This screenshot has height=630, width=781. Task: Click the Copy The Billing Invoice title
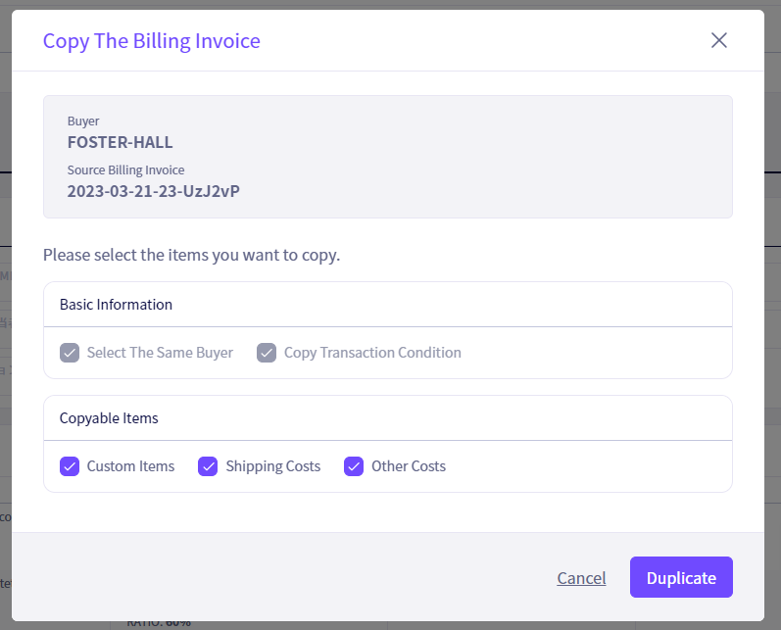[x=152, y=41]
